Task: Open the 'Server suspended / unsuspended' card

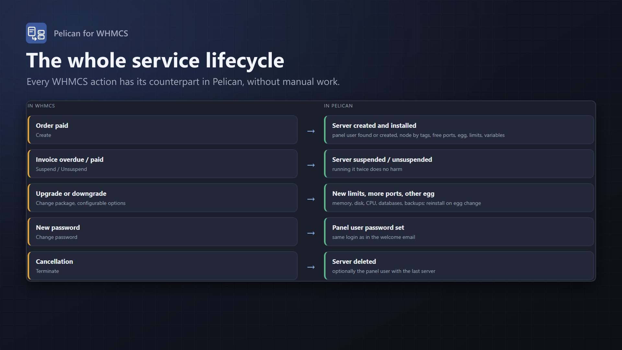Action: click(459, 164)
